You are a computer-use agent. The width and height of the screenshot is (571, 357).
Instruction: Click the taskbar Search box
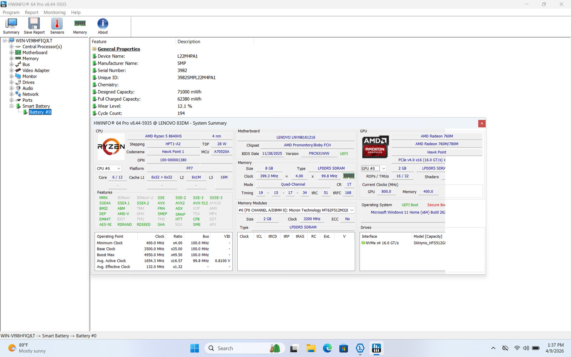click(x=245, y=348)
